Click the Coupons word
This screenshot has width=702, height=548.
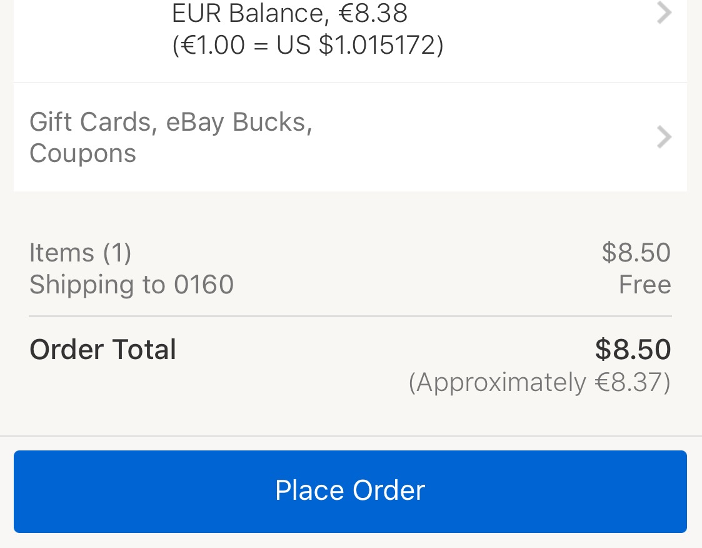point(83,154)
